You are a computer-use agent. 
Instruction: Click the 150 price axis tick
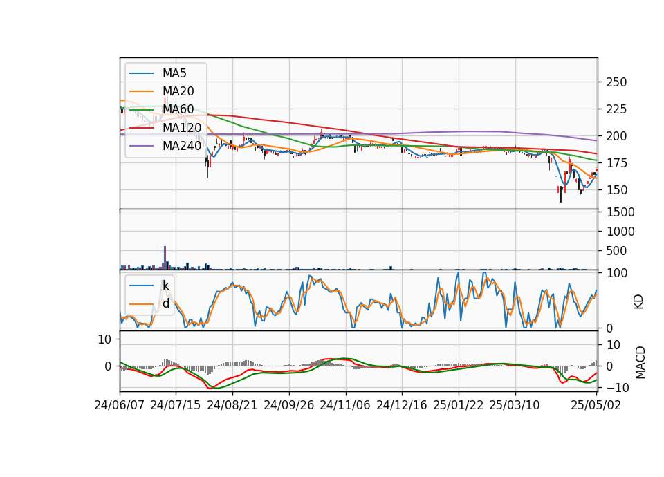[616, 190]
